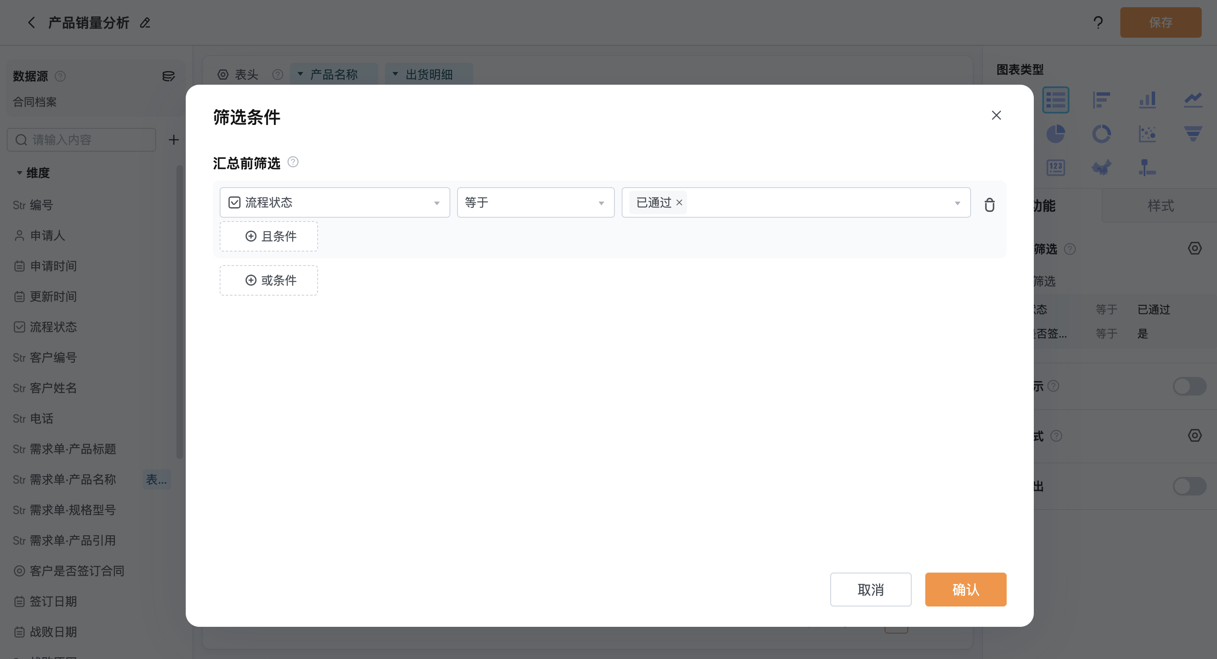
Task: Remove the 已通过 tag
Action: tap(679, 203)
